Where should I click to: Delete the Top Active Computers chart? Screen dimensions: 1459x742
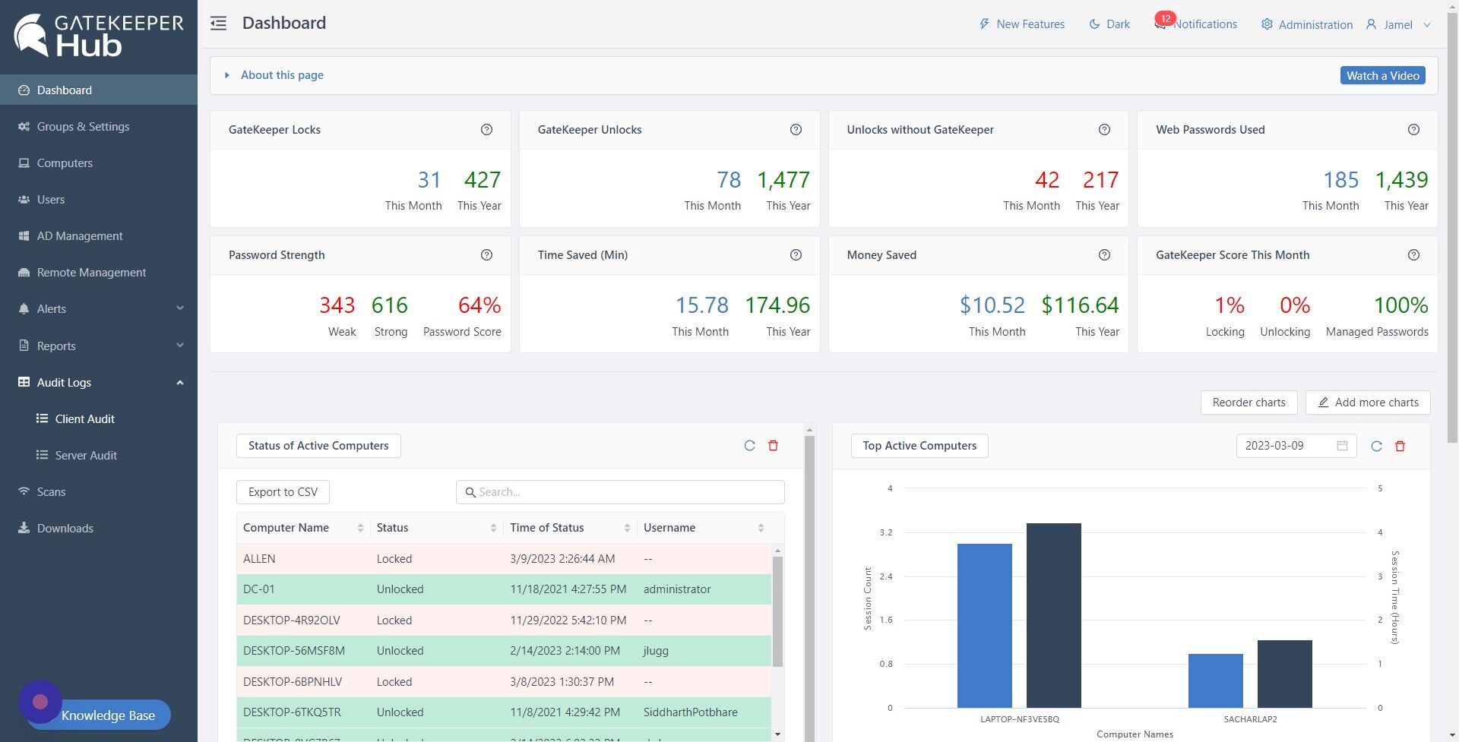coord(1400,446)
